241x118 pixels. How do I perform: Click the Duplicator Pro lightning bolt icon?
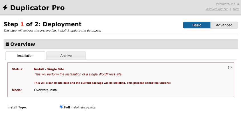(x=5, y=8)
